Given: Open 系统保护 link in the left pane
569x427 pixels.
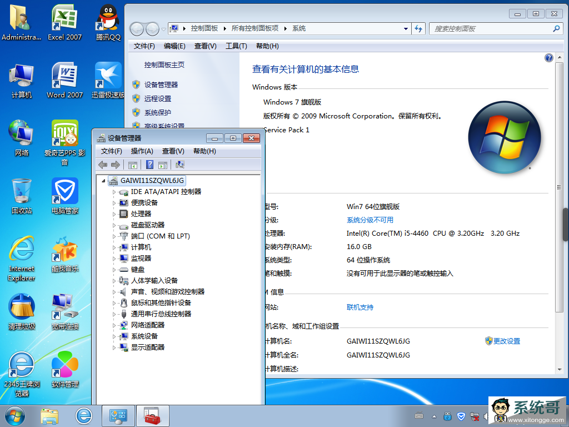Looking at the screenshot, I should point(157,112).
